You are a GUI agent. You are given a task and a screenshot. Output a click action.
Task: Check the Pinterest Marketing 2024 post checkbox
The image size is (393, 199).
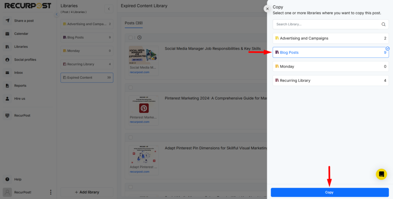point(130,88)
